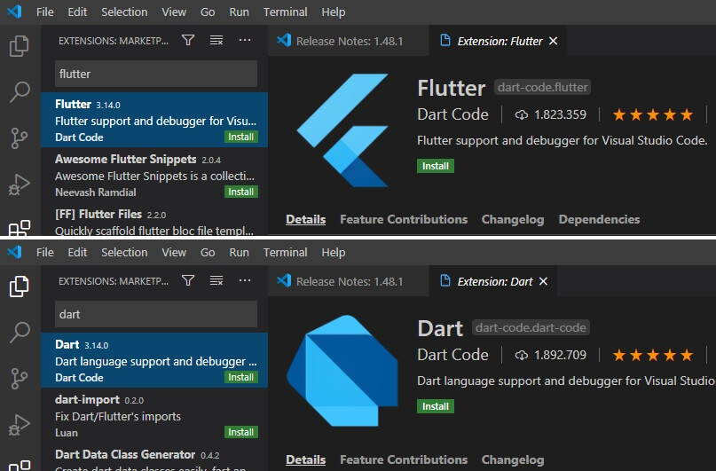Viewport: 716px width, 471px height.
Task: Open Run menu in bottom window
Action: click(239, 252)
